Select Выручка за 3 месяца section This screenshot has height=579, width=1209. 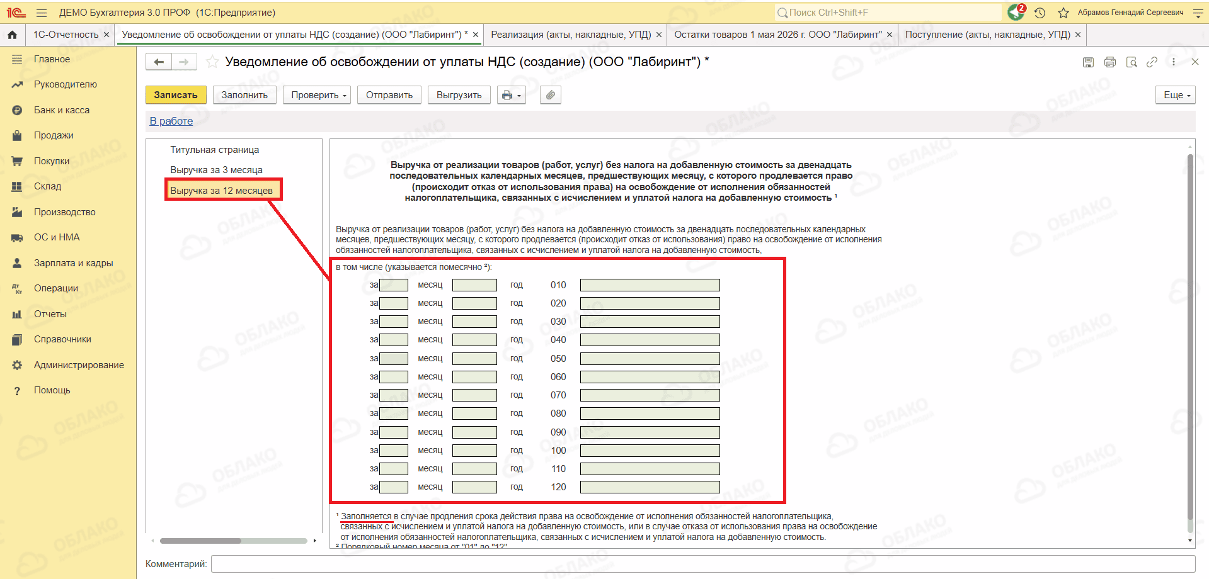pos(216,170)
